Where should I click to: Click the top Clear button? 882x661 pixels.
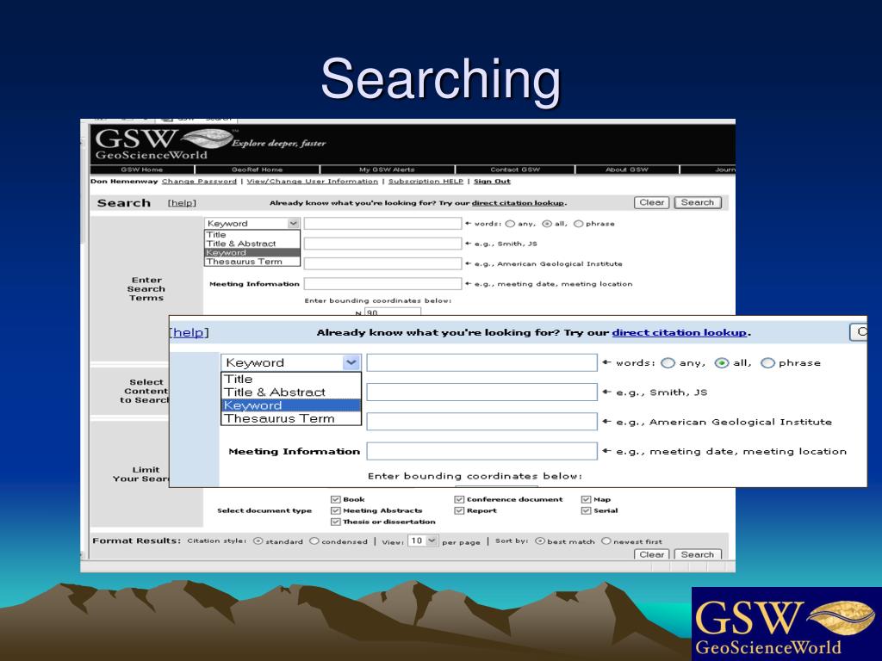pos(652,202)
